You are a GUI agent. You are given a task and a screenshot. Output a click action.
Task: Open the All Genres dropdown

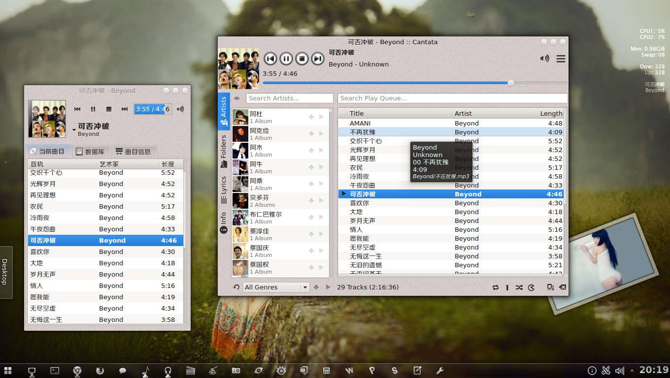pos(276,287)
